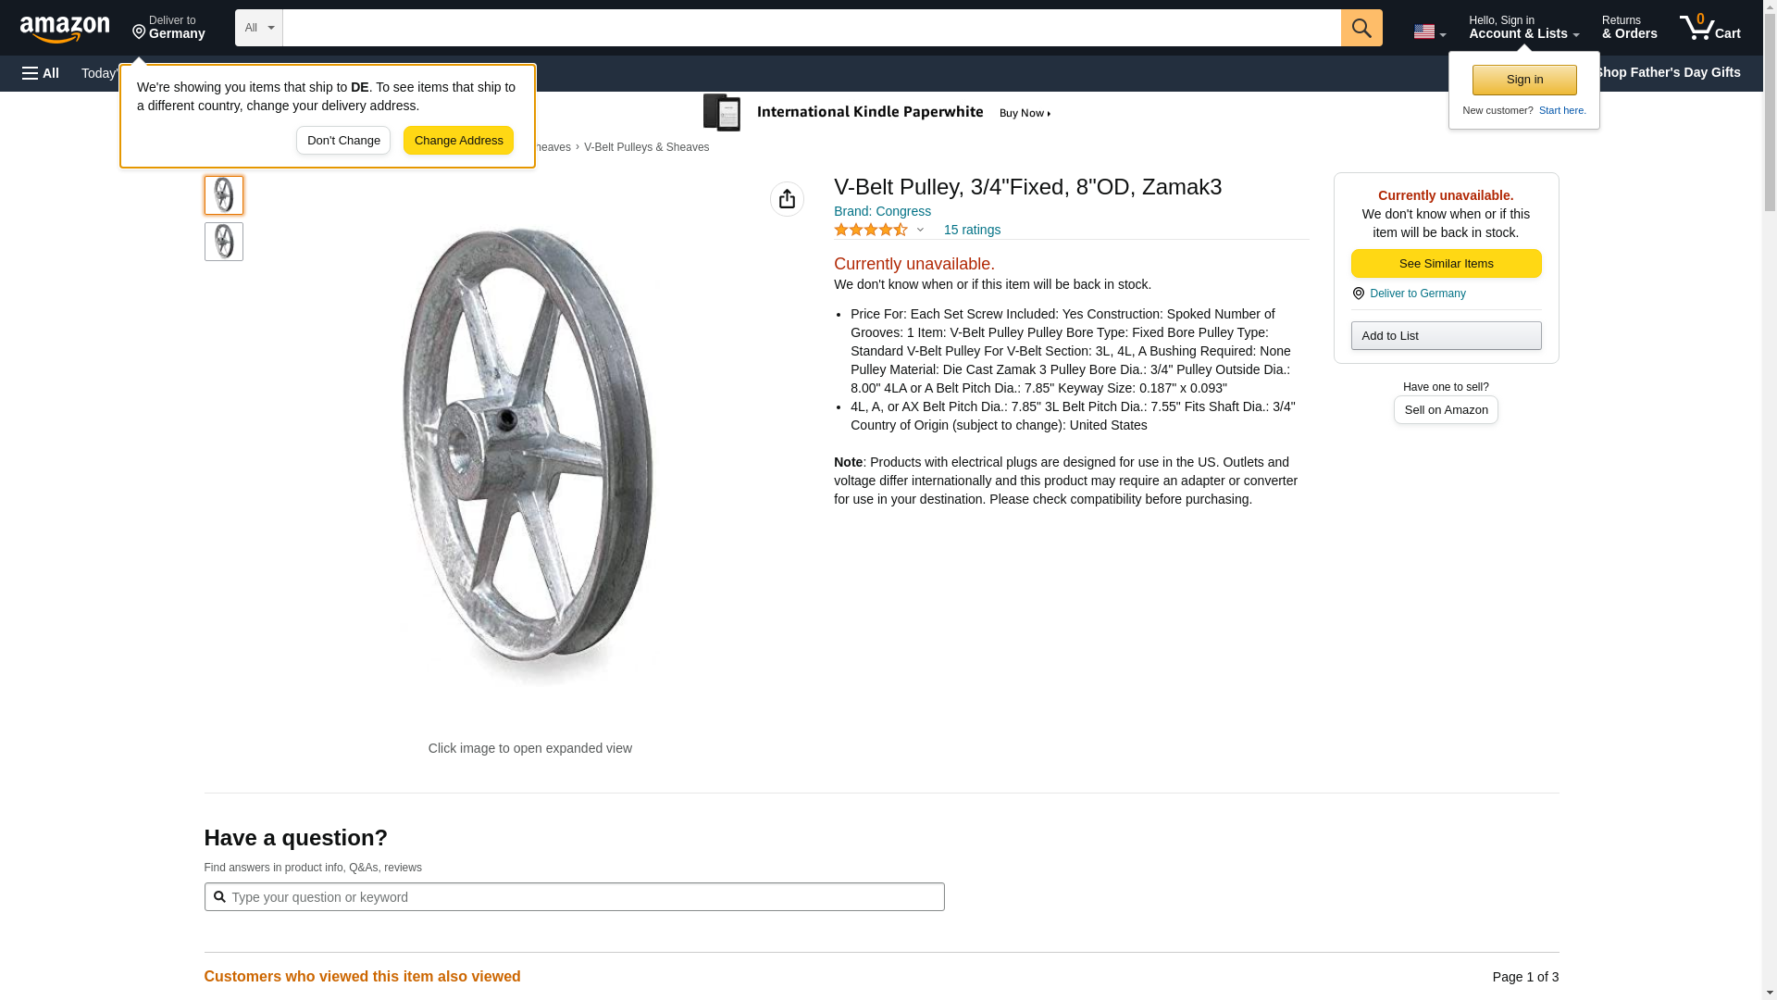Open Returns & Orders
The height and width of the screenshot is (1000, 1777).
1629,28
